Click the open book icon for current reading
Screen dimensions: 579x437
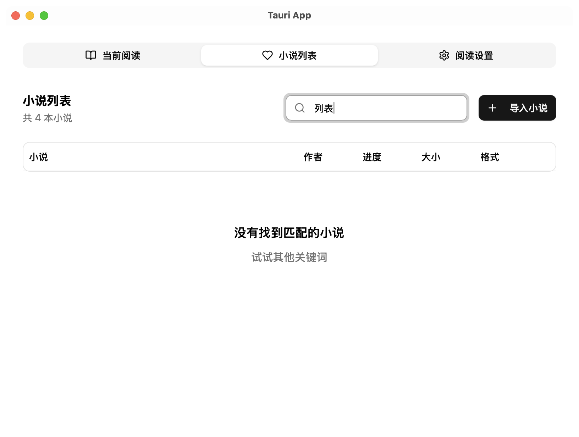click(x=91, y=55)
